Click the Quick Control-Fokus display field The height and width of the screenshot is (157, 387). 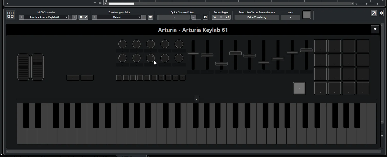coord(174,17)
